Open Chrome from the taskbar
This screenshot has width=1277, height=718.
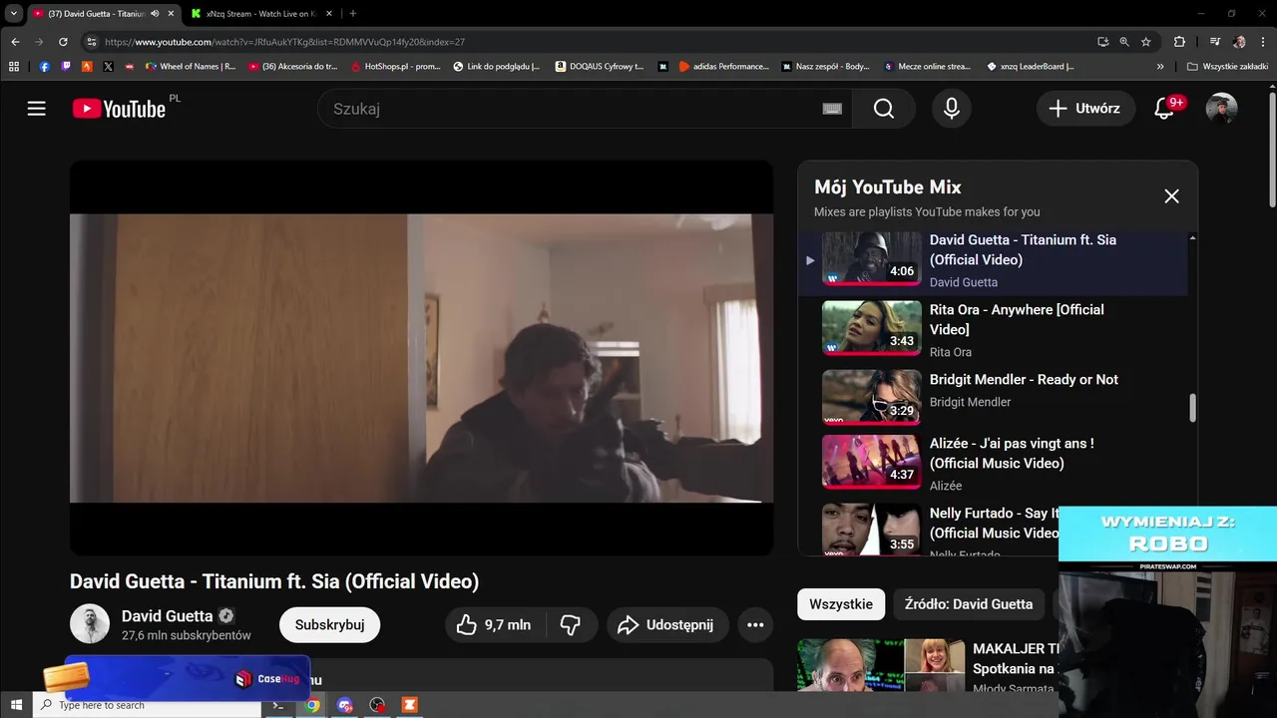click(x=312, y=705)
